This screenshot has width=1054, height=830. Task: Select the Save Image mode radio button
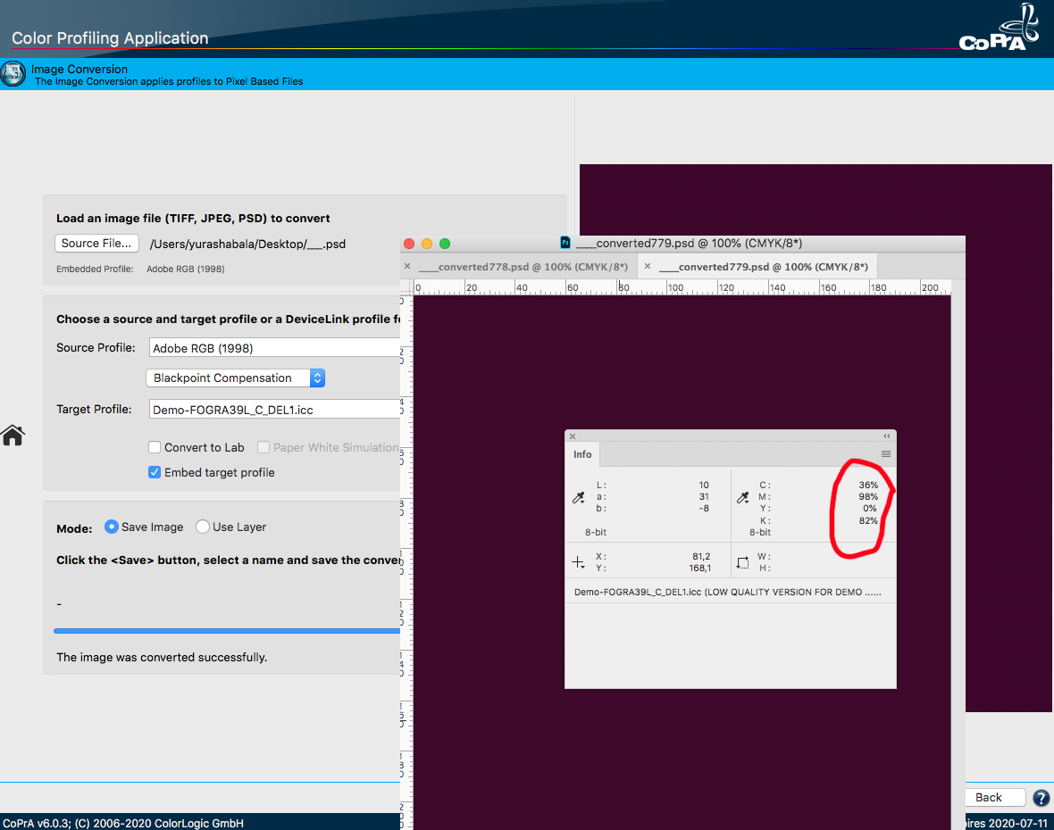pyautogui.click(x=112, y=527)
